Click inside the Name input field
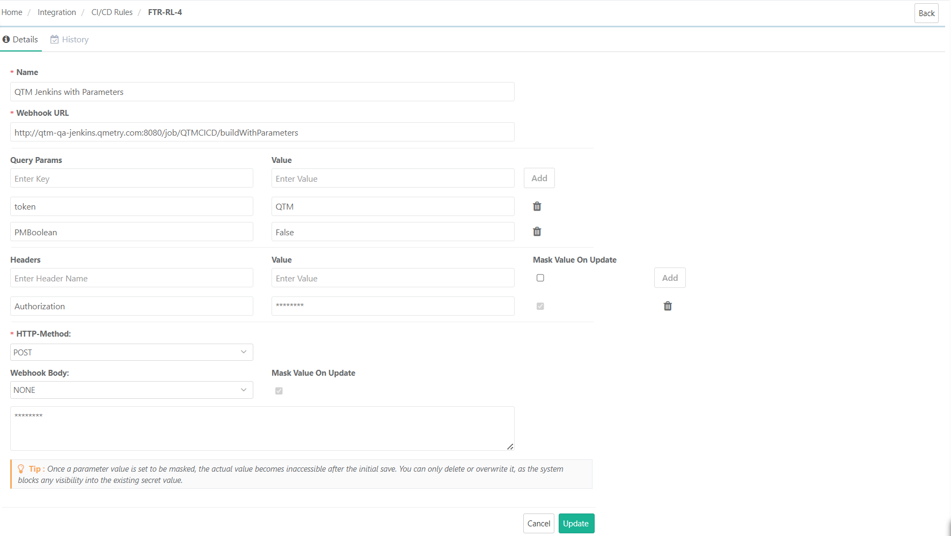 [262, 92]
